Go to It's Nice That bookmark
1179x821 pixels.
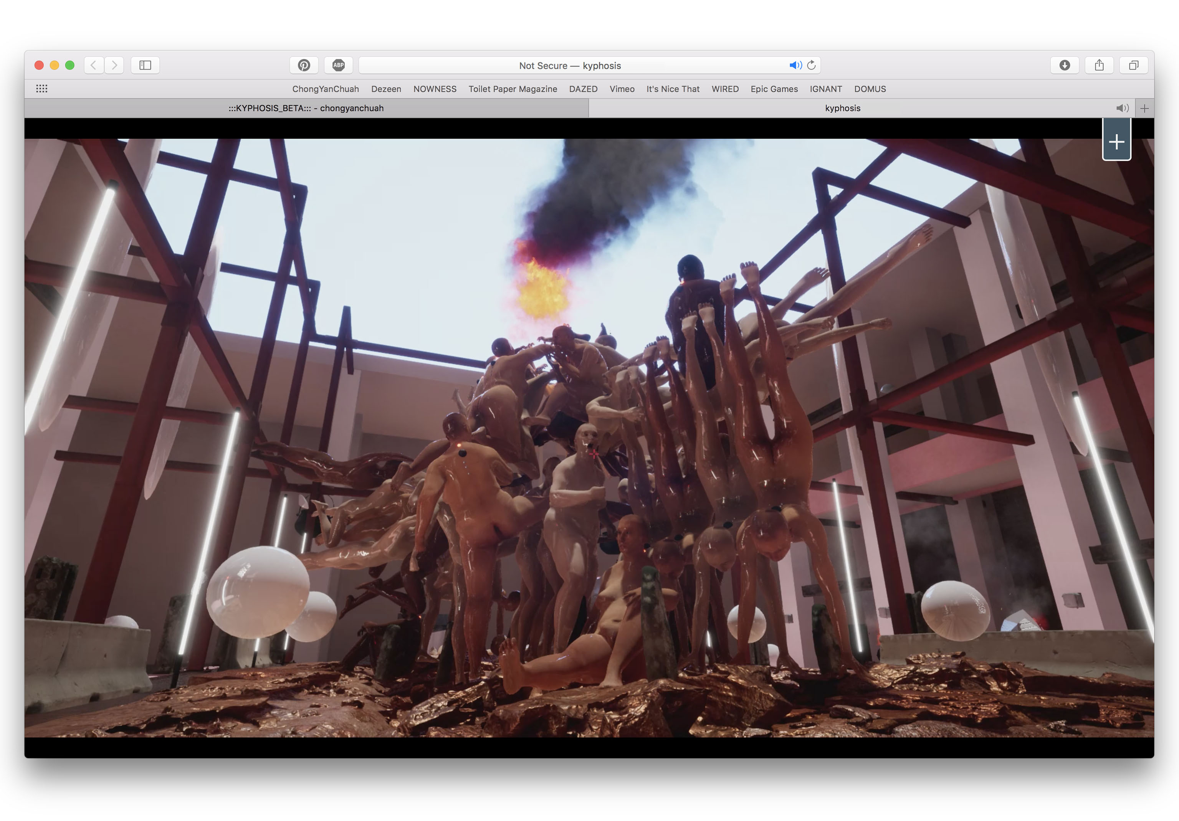tap(673, 89)
